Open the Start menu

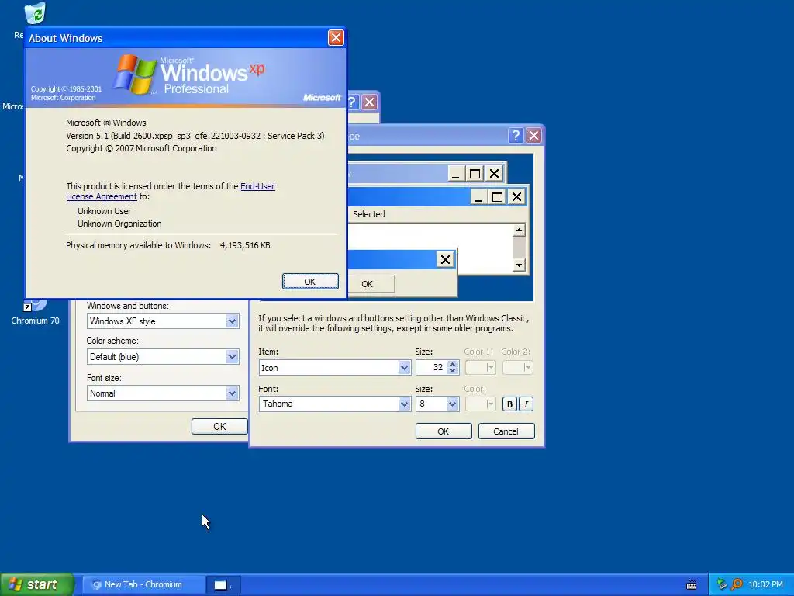[x=36, y=584]
